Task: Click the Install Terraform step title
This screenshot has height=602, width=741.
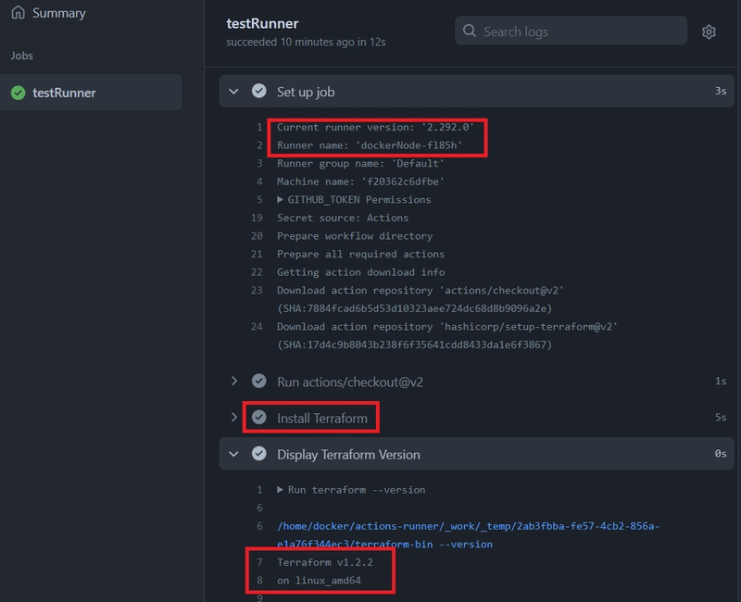Action: click(x=321, y=419)
